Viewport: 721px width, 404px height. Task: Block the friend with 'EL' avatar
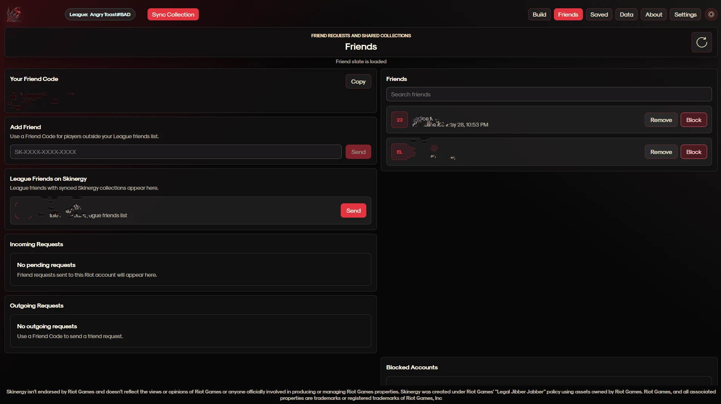click(694, 152)
